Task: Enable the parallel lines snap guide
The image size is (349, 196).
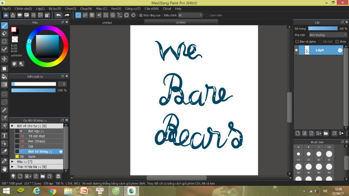Action: click(85, 15)
